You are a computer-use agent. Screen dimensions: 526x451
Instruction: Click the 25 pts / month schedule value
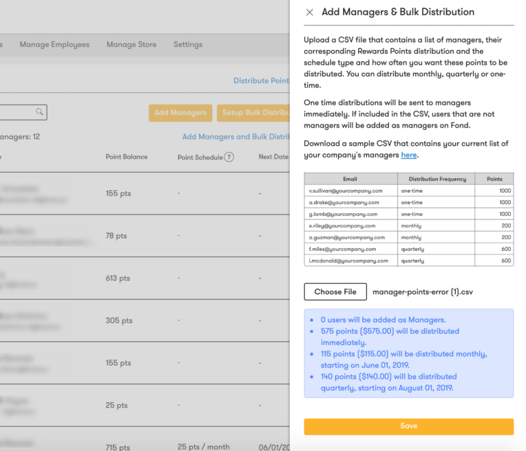coord(204,447)
